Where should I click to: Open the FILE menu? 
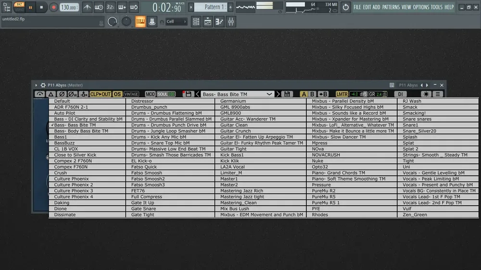pyautogui.click(x=357, y=7)
